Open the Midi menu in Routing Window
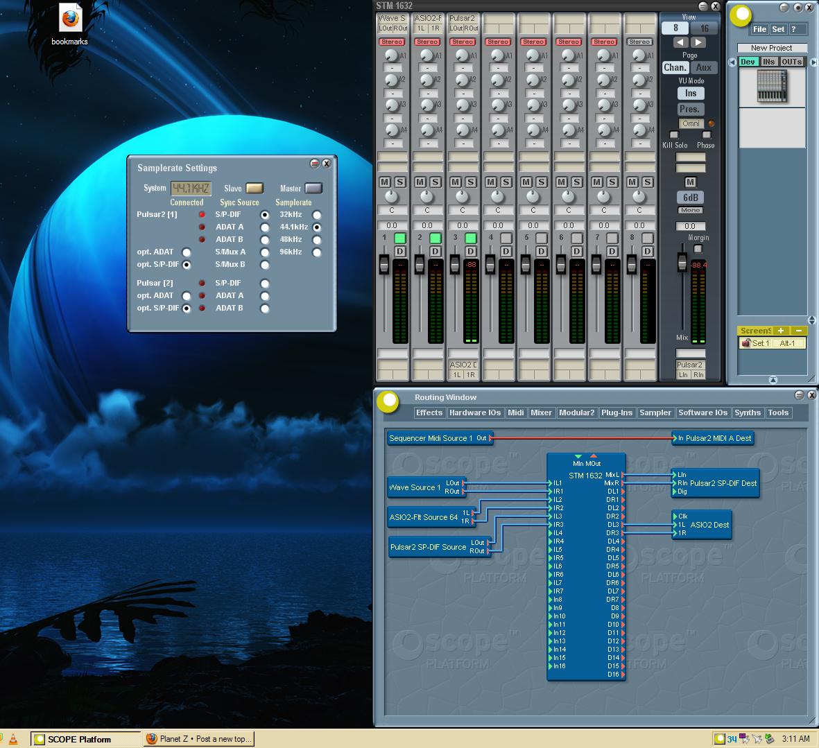The width and height of the screenshot is (819, 748). tap(515, 413)
